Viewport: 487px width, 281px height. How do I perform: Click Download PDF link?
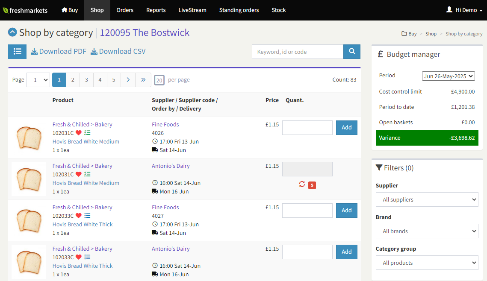(x=59, y=52)
